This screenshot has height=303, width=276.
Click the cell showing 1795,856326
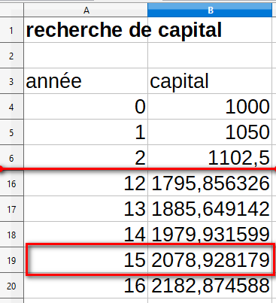210,183
